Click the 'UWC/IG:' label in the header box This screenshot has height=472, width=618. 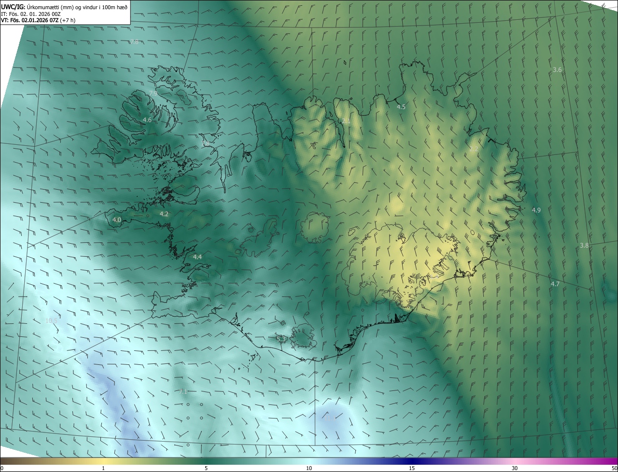pos(14,7)
